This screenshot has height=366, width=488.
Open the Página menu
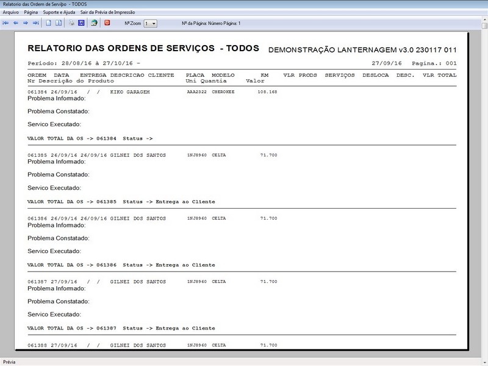31,12
